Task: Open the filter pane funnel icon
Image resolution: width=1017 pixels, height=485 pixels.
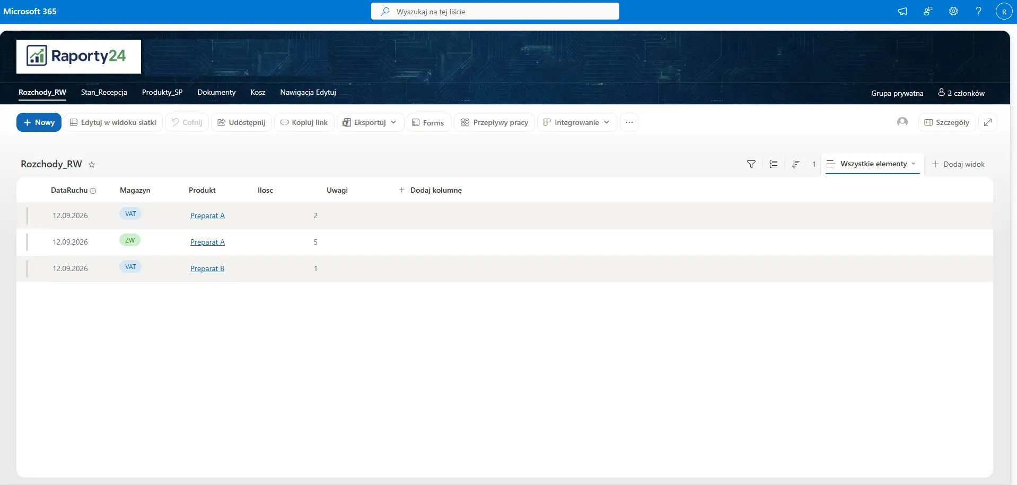Action: (x=751, y=164)
